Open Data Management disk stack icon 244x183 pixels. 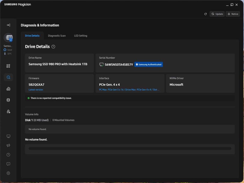(x=8, y=100)
